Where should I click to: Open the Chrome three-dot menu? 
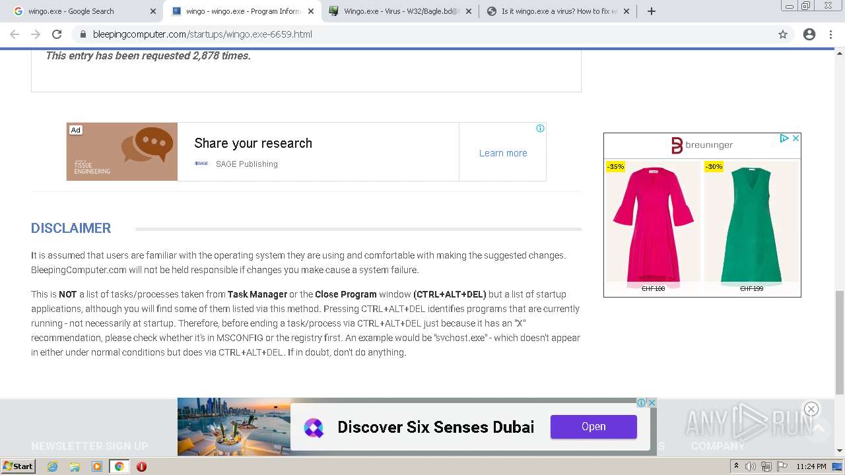(x=831, y=34)
